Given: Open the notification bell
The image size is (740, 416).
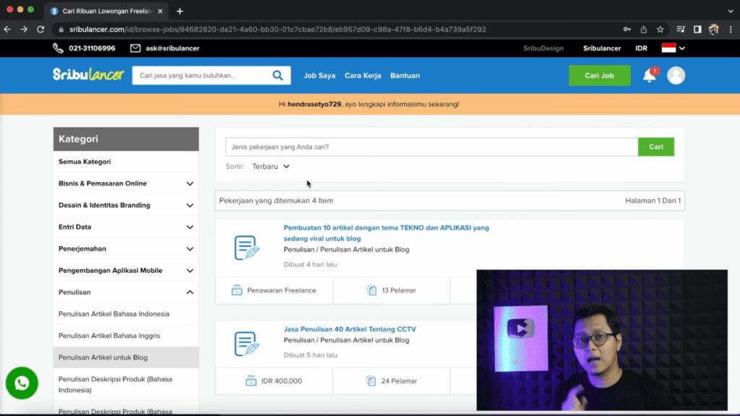Looking at the screenshot, I should [x=650, y=75].
